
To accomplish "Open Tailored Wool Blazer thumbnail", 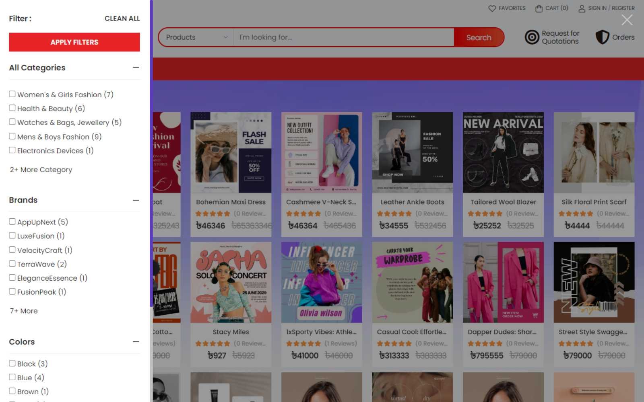I will click(503, 152).
